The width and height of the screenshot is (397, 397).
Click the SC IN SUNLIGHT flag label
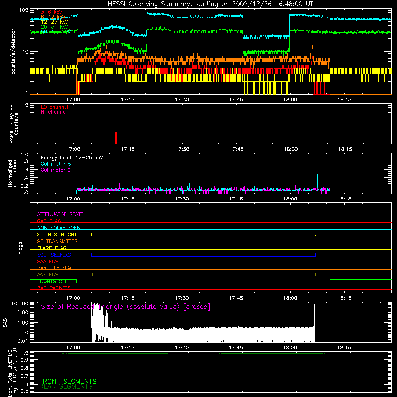tap(57, 234)
